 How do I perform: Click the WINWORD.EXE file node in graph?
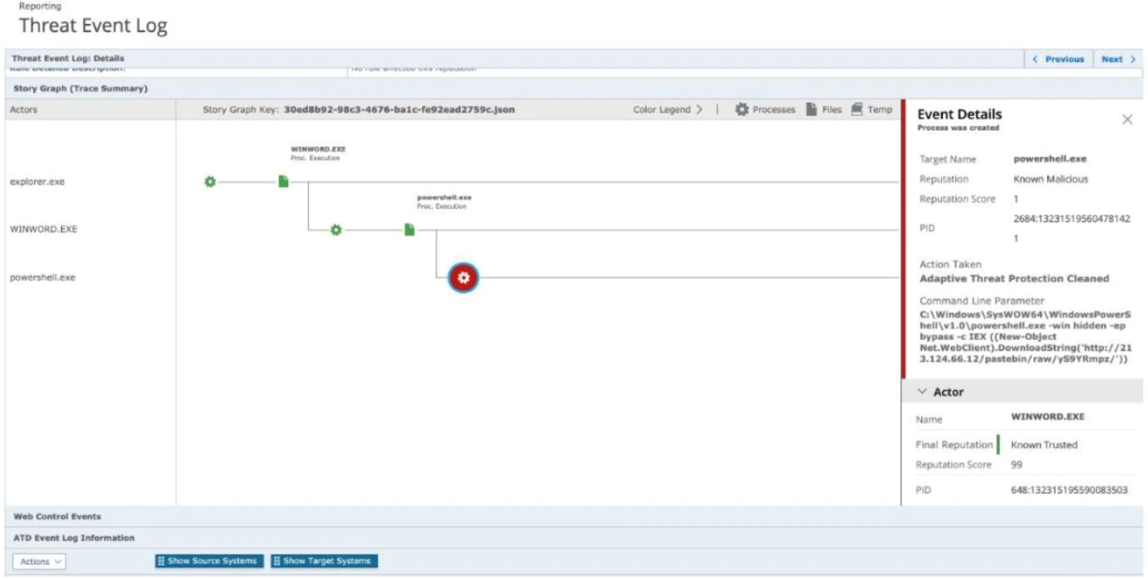coord(283,182)
